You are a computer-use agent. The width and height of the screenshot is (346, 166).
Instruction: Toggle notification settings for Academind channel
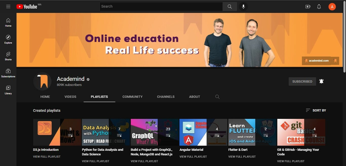[x=321, y=81]
